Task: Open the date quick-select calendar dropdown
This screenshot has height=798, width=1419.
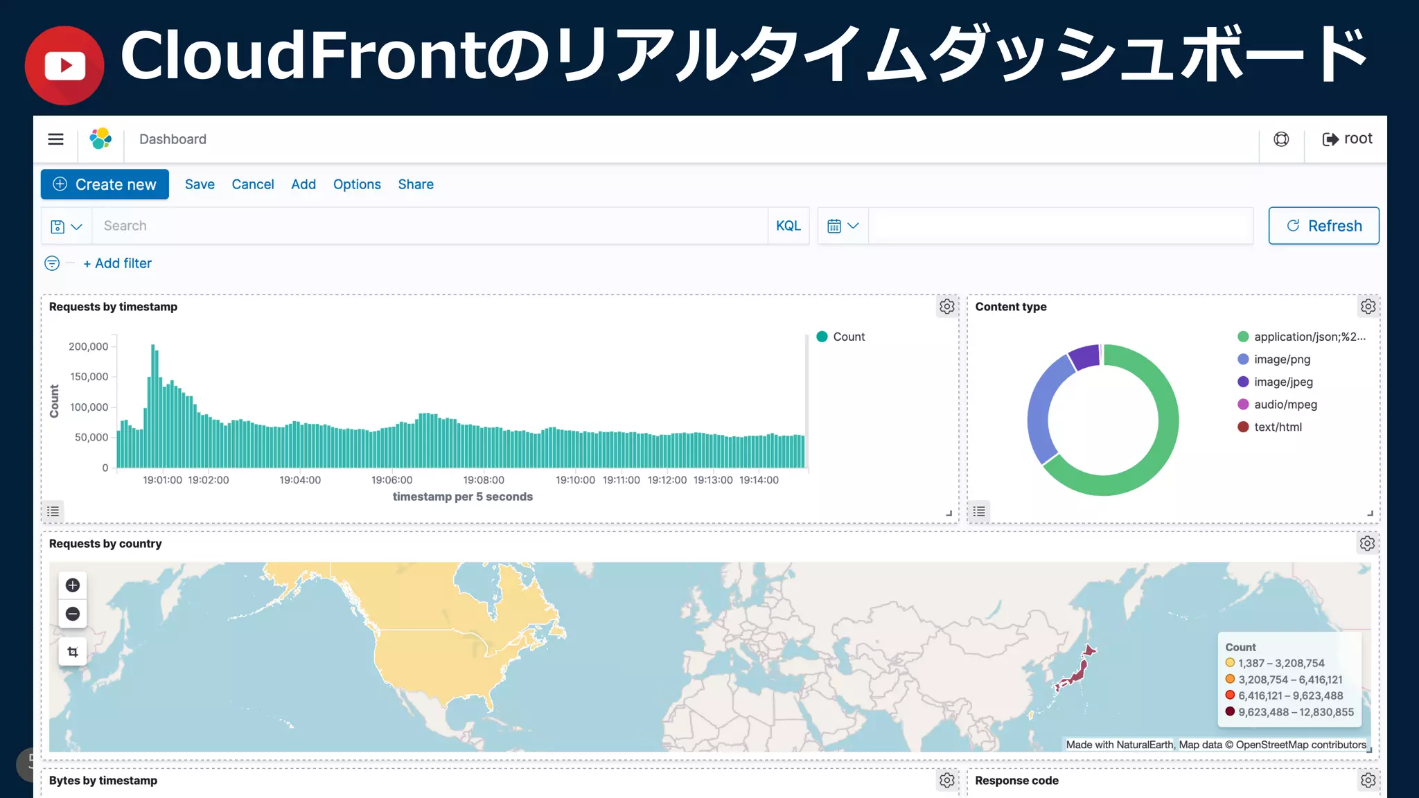Action: pyautogui.click(x=843, y=226)
